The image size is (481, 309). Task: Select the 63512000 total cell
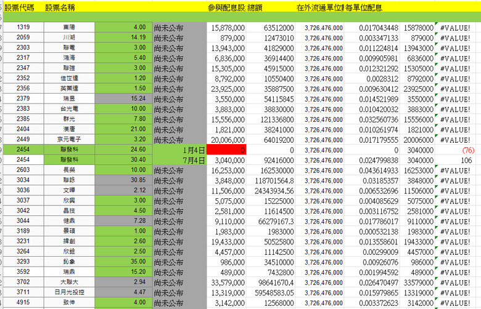(271, 28)
